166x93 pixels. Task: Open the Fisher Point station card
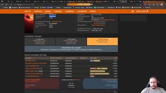(40, 42)
